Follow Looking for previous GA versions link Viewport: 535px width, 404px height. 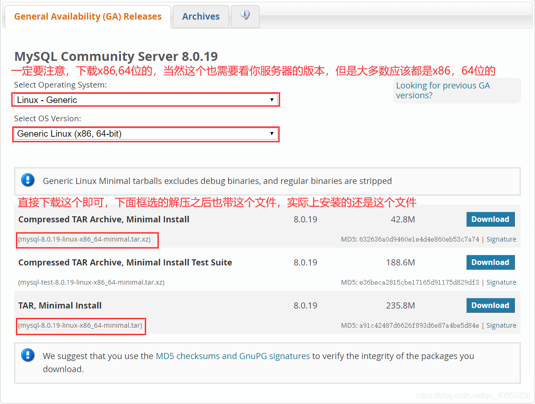click(443, 90)
